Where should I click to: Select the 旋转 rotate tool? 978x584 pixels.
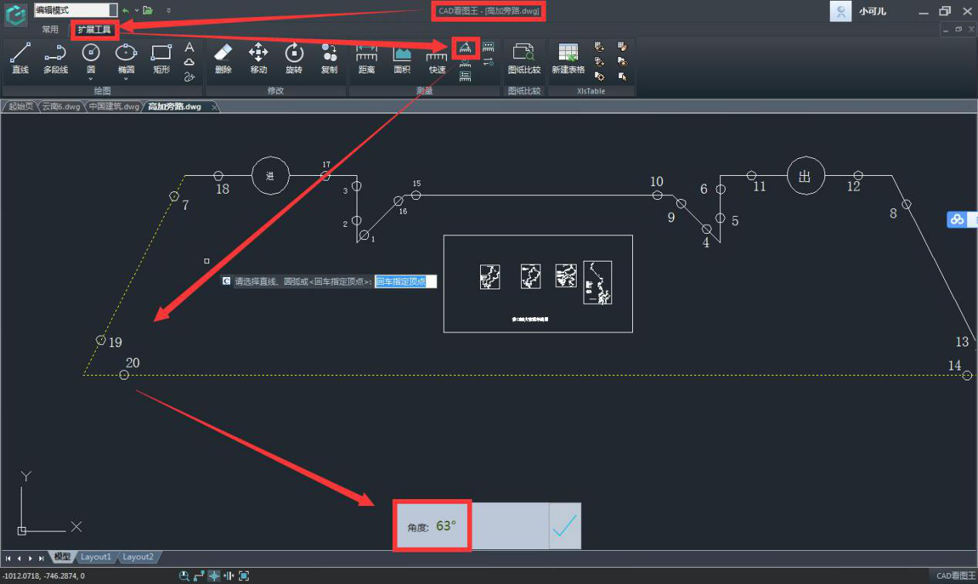pos(293,59)
